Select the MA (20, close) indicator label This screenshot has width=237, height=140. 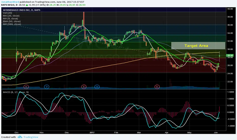click(x=11, y=16)
